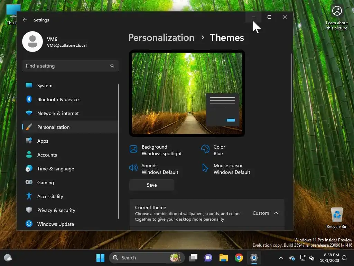The height and width of the screenshot is (266, 354).
Task: Open Accounts settings
Action: [70, 155]
